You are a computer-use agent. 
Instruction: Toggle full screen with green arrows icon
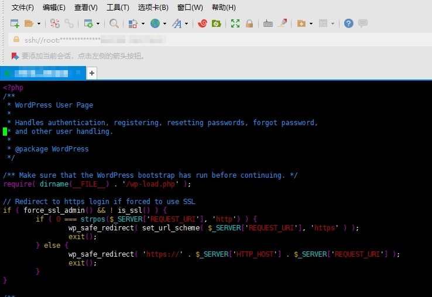(235, 23)
